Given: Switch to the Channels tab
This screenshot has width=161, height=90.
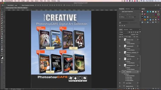Looking at the screenshot, I should tap(126, 29).
